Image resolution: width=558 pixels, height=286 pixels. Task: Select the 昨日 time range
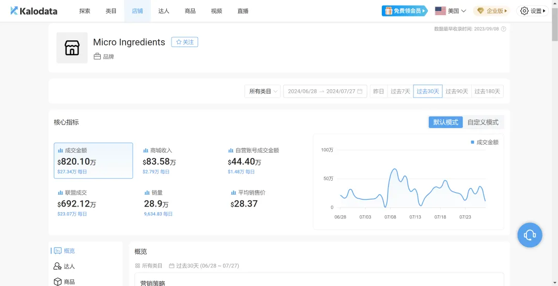tap(378, 91)
